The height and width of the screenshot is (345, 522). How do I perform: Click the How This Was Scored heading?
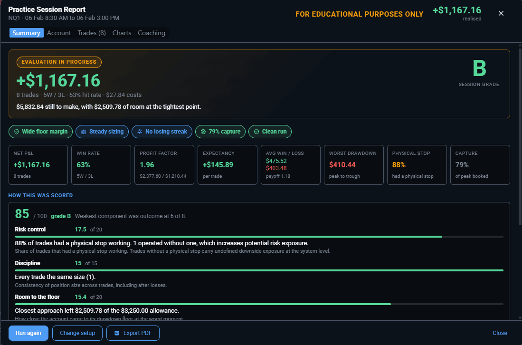coord(41,195)
